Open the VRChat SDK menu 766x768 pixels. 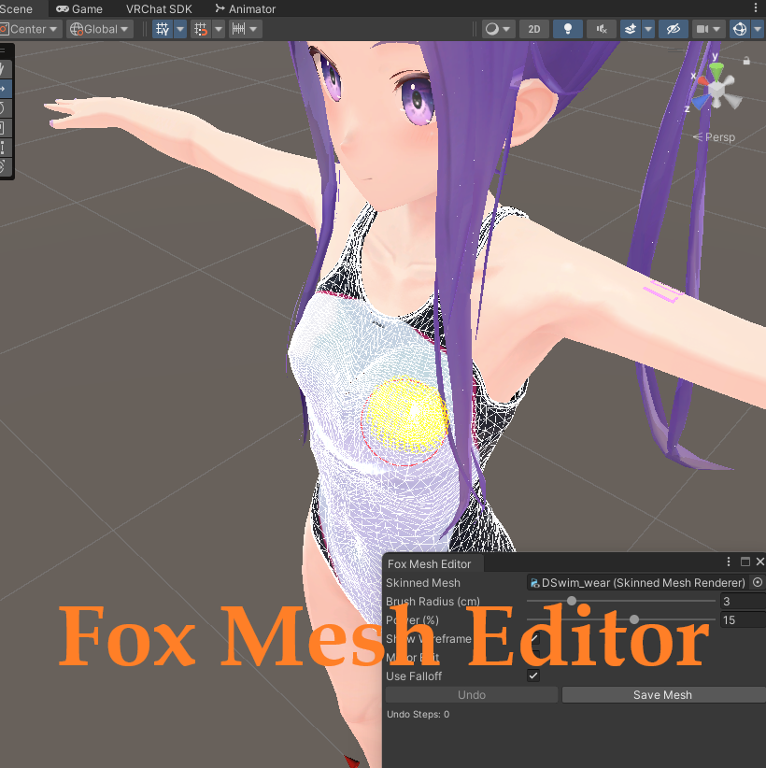pos(158,8)
